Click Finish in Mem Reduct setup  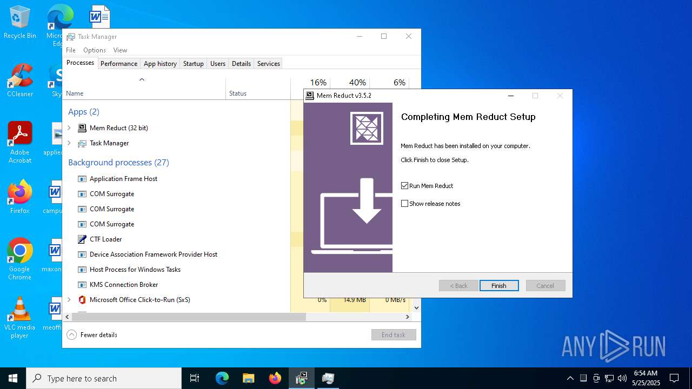499,286
